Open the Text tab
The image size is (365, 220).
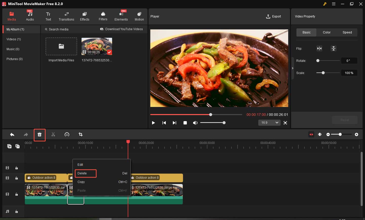pyautogui.click(x=48, y=16)
